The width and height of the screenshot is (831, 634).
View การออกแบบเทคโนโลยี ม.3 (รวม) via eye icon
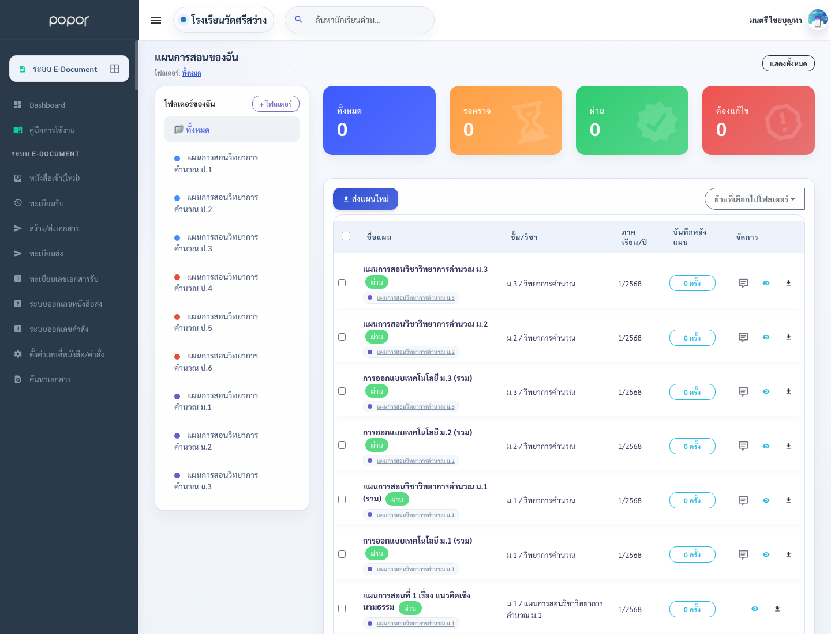tap(766, 391)
